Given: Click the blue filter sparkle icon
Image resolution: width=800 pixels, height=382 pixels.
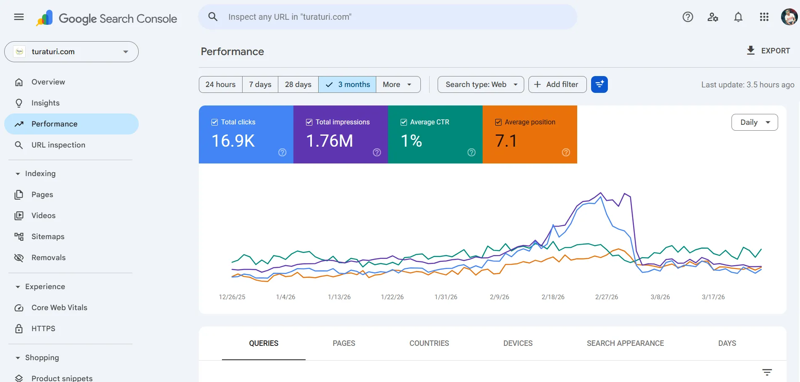Looking at the screenshot, I should click(x=599, y=84).
